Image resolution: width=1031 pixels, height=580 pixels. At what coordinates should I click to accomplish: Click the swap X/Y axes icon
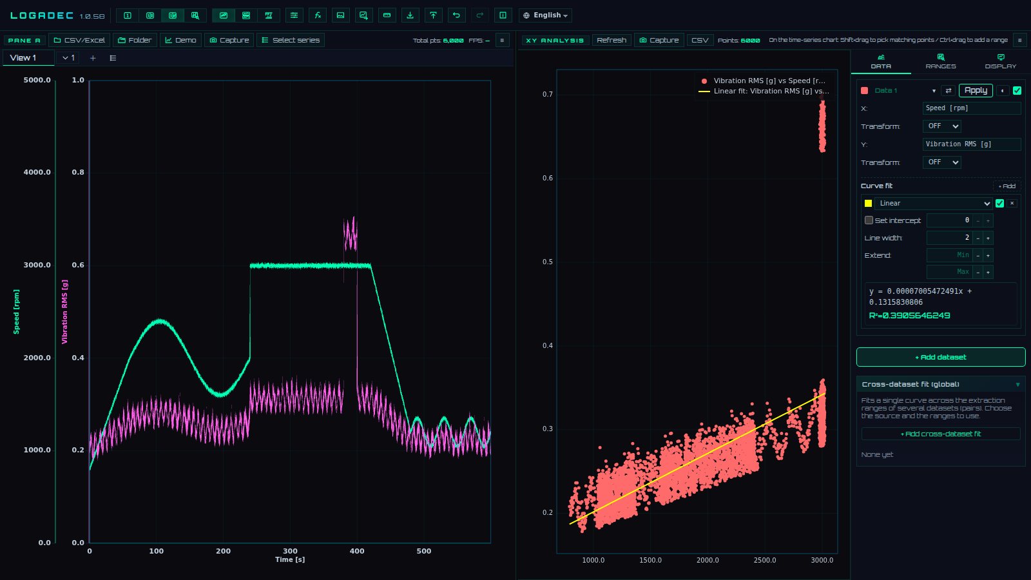pos(949,91)
